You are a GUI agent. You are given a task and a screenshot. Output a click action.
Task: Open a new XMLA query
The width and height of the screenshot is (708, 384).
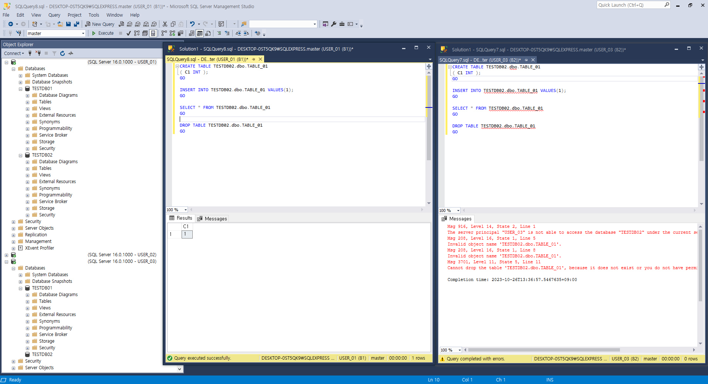pos(146,24)
